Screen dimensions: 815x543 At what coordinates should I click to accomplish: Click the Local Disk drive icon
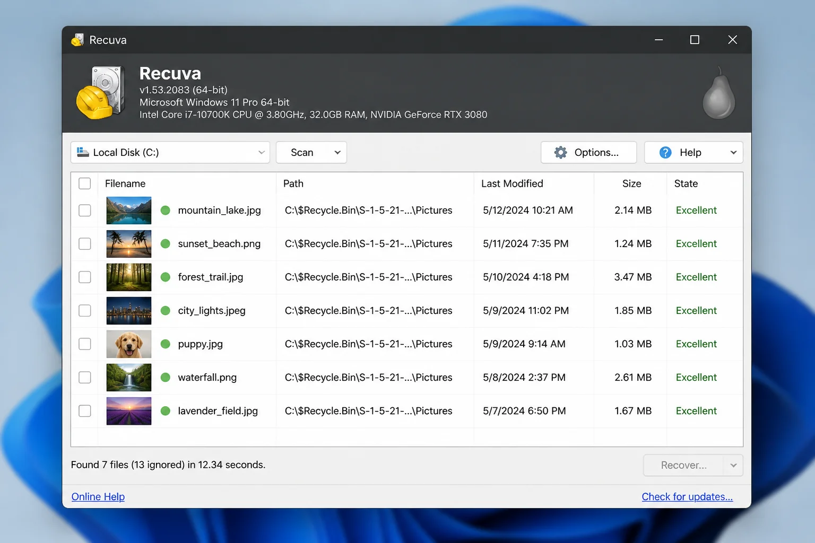(83, 152)
